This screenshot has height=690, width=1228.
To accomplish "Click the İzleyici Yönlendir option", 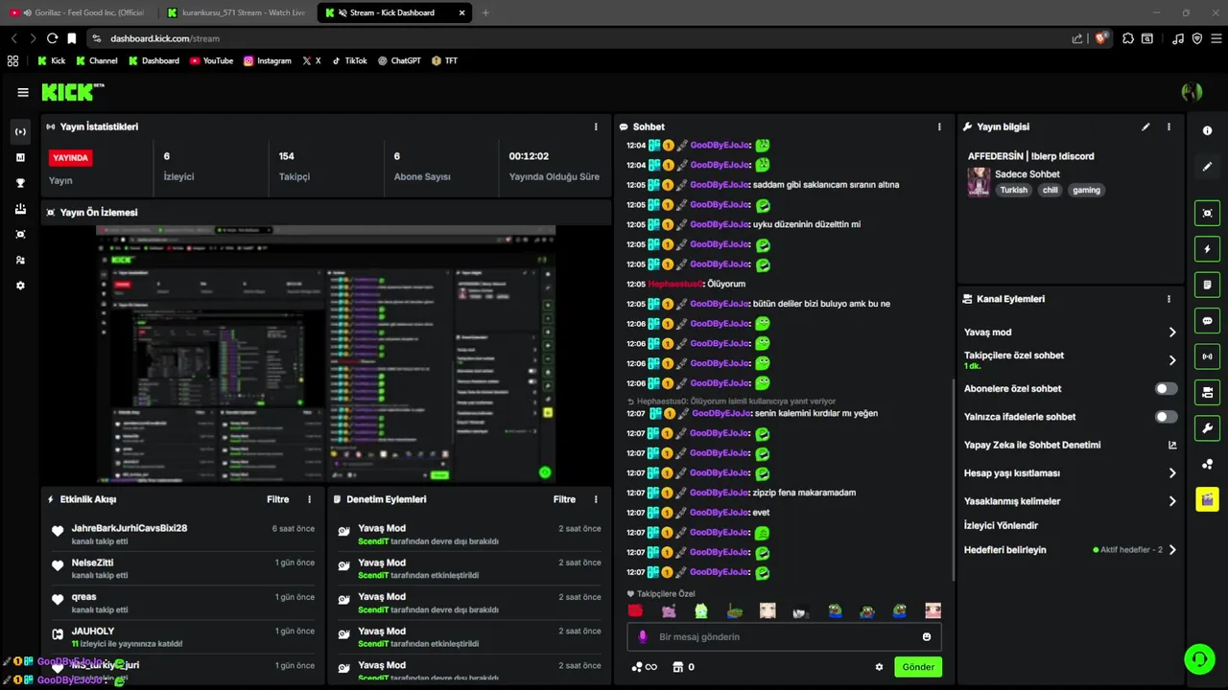I will pos(1001,525).
